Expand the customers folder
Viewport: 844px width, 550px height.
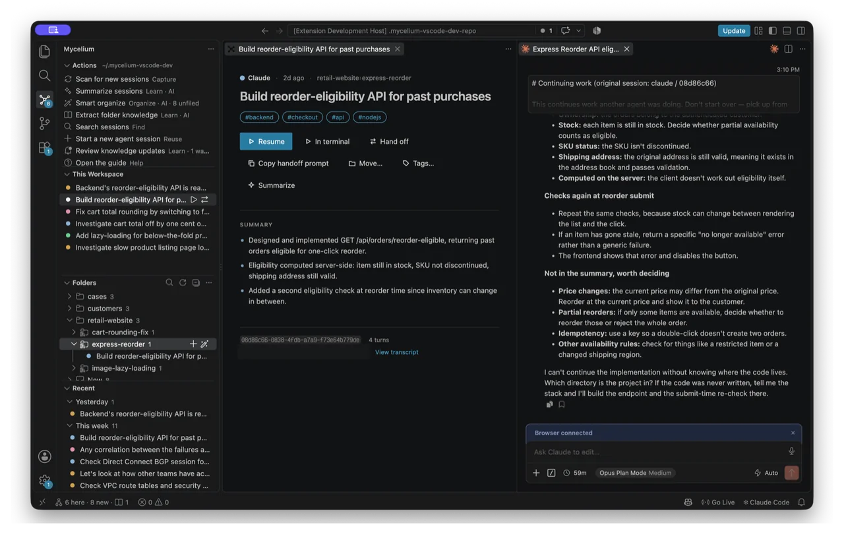pos(70,308)
